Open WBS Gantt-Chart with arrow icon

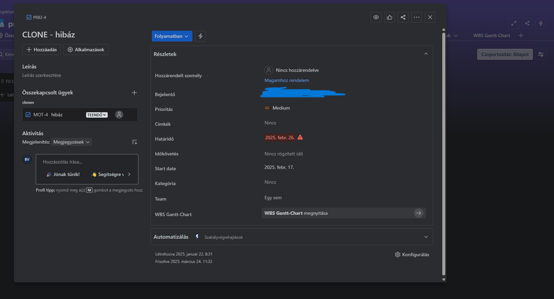click(418, 213)
